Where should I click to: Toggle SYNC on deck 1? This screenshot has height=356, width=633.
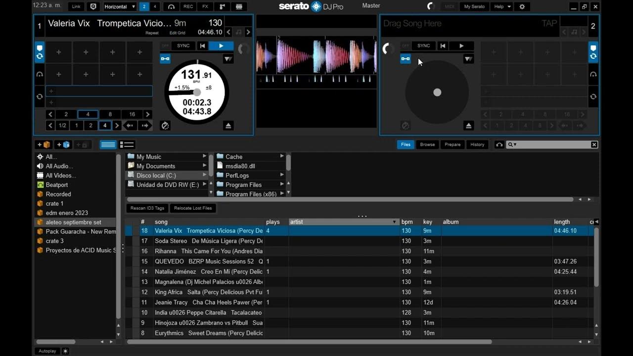point(183,45)
